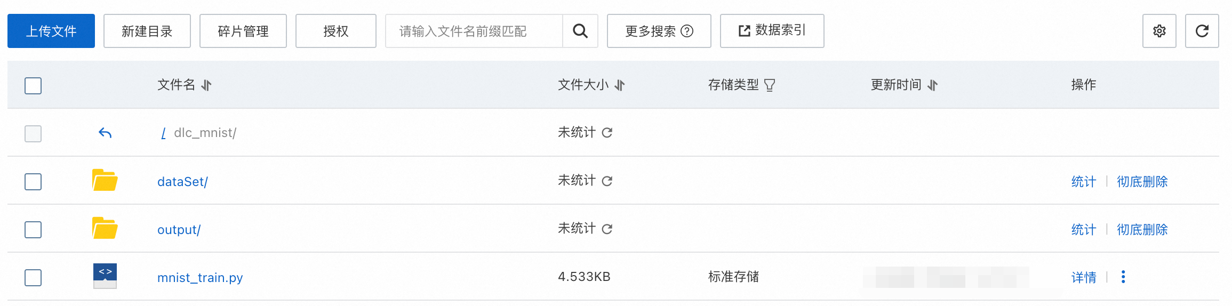Click the search magnifier icon
The height and width of the screenshot is (306, 1232).
tap(580, 31)
